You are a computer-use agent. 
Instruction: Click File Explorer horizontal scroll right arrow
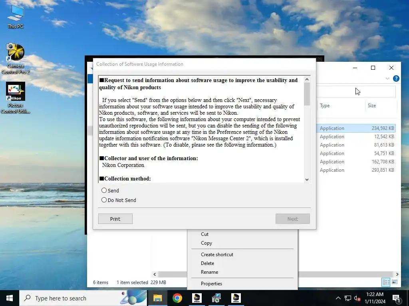(x=397, y=274)
